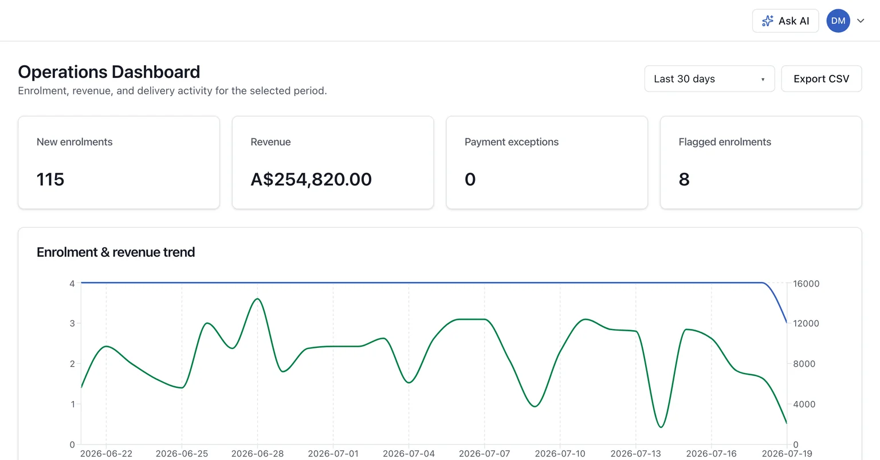The width and height of the screenshot is (880, 460).
Task: Click the Ask AI button
Action: tap(785, 21)
